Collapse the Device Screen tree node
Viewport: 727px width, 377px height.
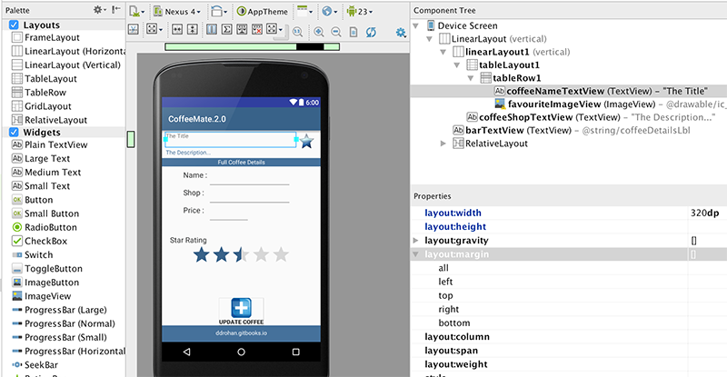pyautogui.click(x=416, y=26)
